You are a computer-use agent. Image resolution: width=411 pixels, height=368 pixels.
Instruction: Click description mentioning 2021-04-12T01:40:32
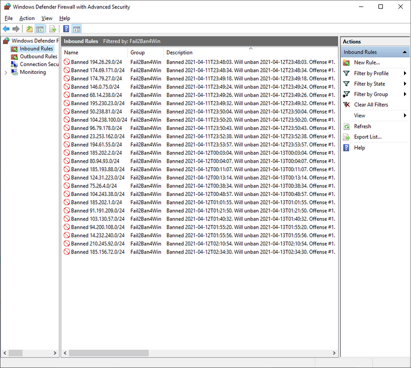[x=251, y=219]
